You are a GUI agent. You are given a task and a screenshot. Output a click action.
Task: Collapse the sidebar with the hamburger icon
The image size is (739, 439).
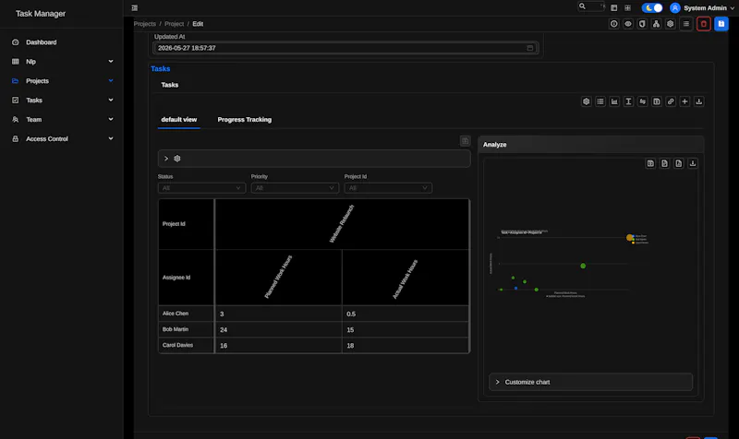[x=134, y=7]
